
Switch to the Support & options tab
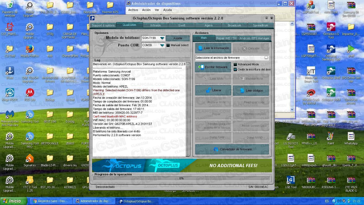pos(103,25)
